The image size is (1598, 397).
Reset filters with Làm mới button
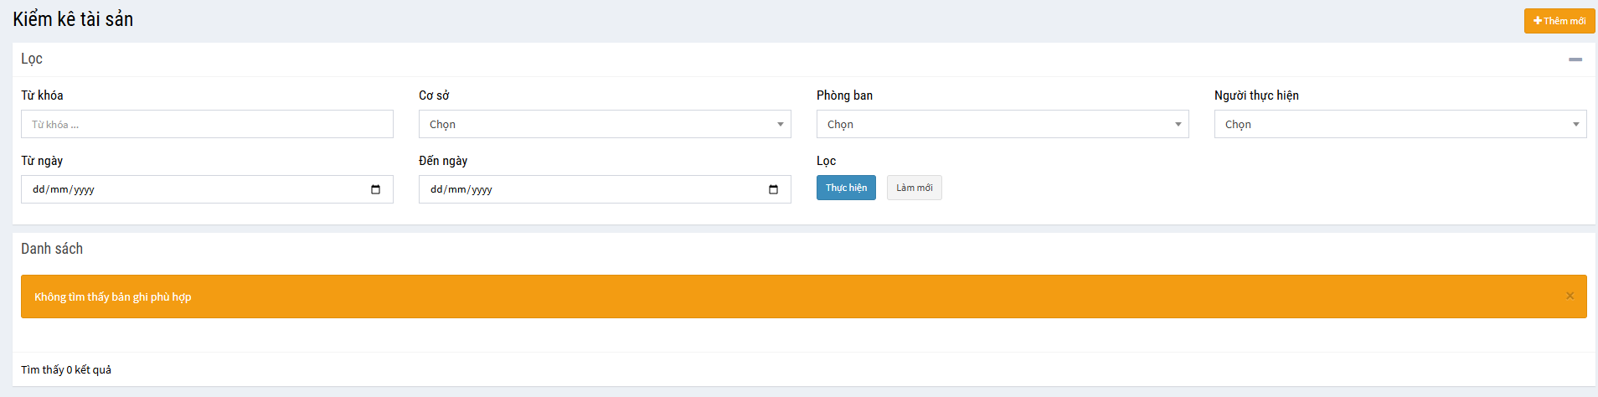(x=914, y=188)
